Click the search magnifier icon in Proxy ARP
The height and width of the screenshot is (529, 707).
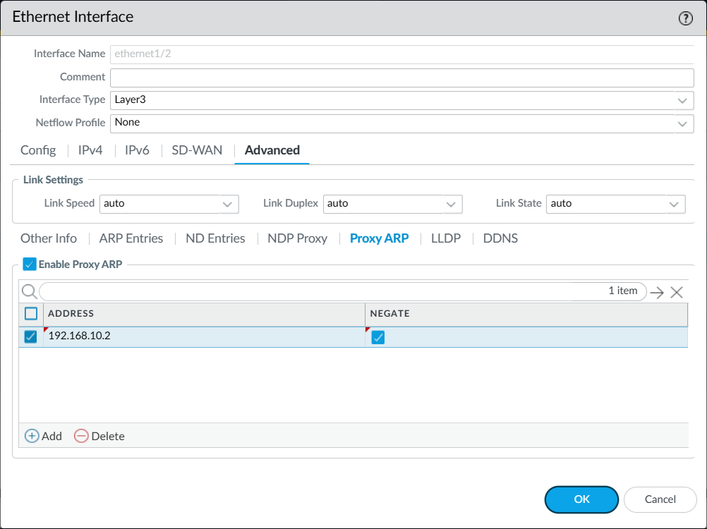[x=30, y=291]
